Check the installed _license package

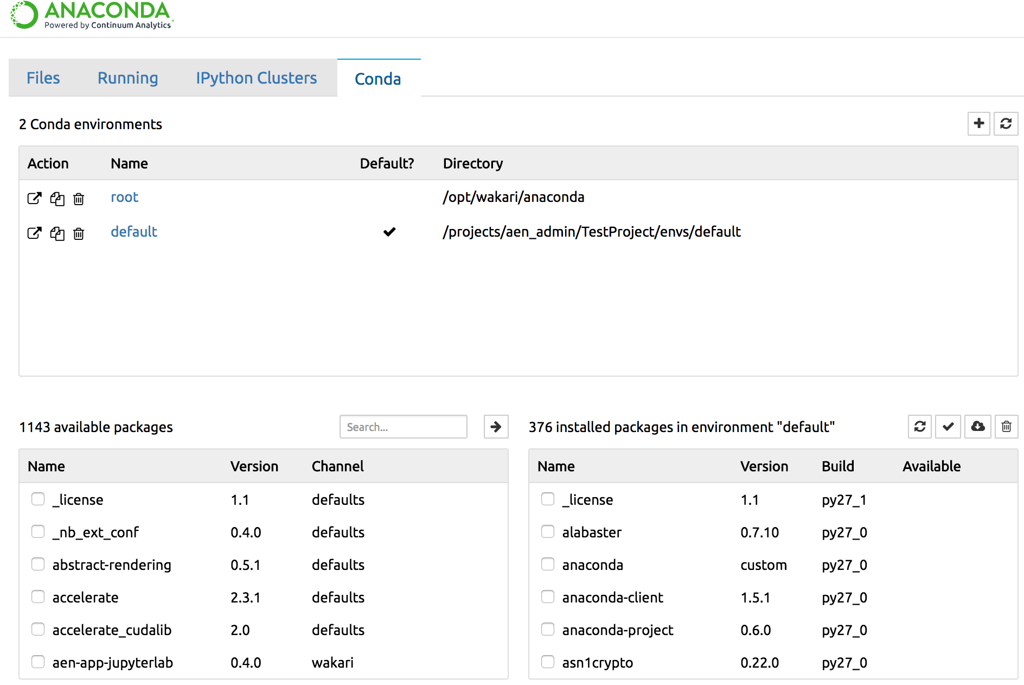click(x=548, y=499)
